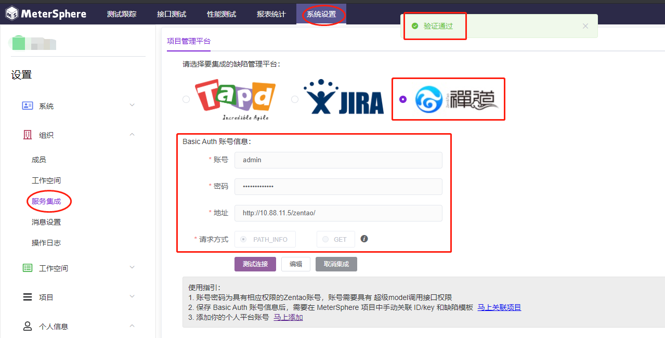
Task: Click the 地址 URL input field
Action: [338, 213]
